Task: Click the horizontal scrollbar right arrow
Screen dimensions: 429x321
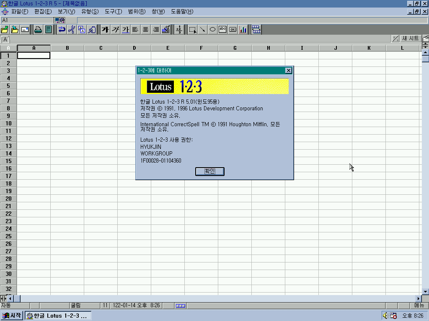Action: [419, 298]
